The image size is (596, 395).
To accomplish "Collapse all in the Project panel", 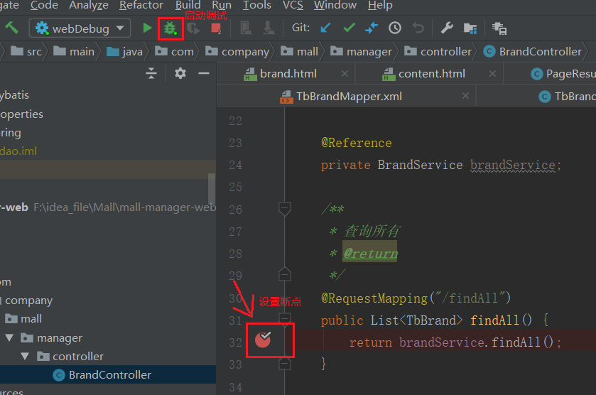I will (151, 73).
